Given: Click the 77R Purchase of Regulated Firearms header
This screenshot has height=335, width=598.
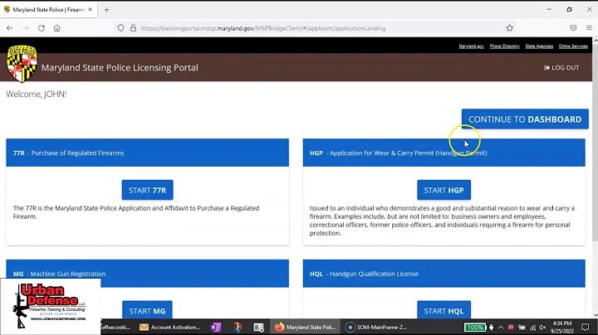Looking at the screenshot, I should tap(147, 153).
